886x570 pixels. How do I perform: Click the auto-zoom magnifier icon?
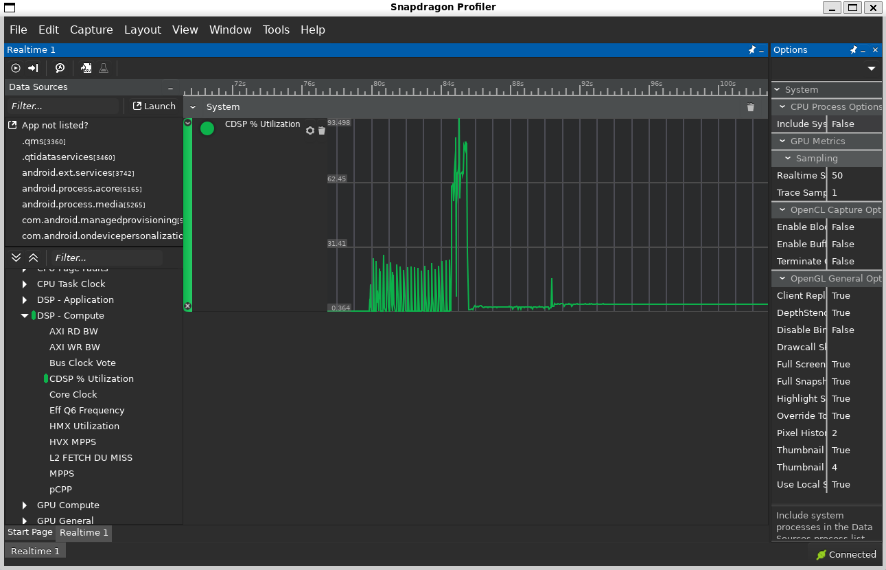point(60,68)
